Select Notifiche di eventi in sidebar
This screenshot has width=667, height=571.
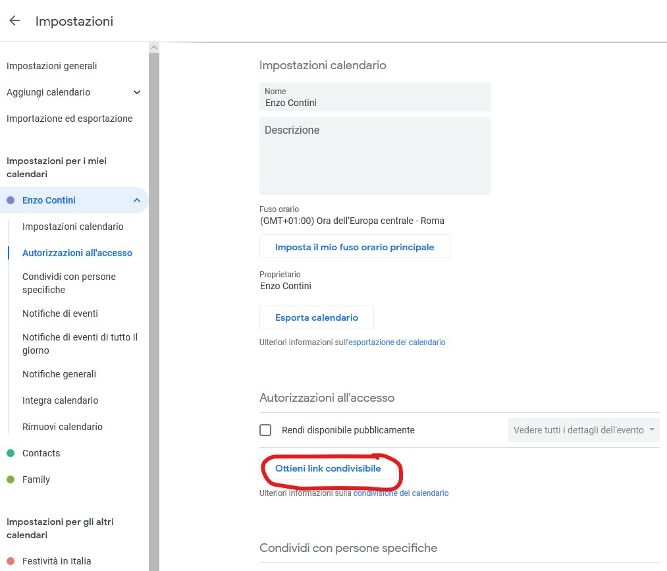pos(60,313)
